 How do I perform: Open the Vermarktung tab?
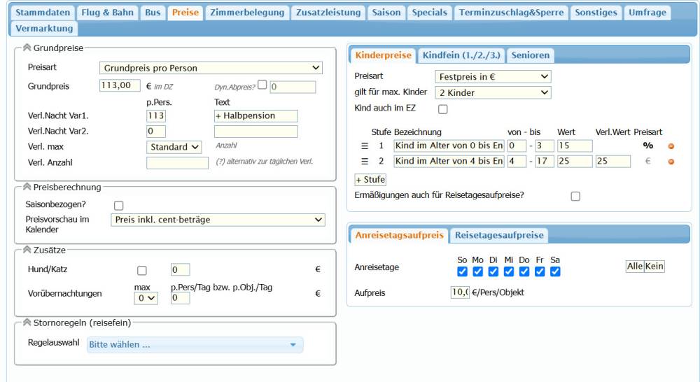[44, 29]
